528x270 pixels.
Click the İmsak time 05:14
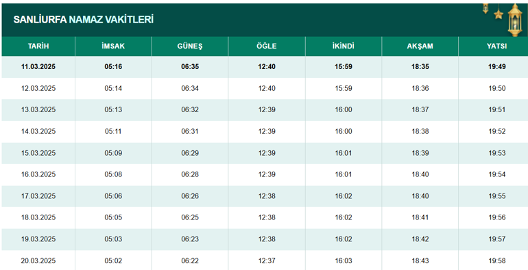click(113, 88)
